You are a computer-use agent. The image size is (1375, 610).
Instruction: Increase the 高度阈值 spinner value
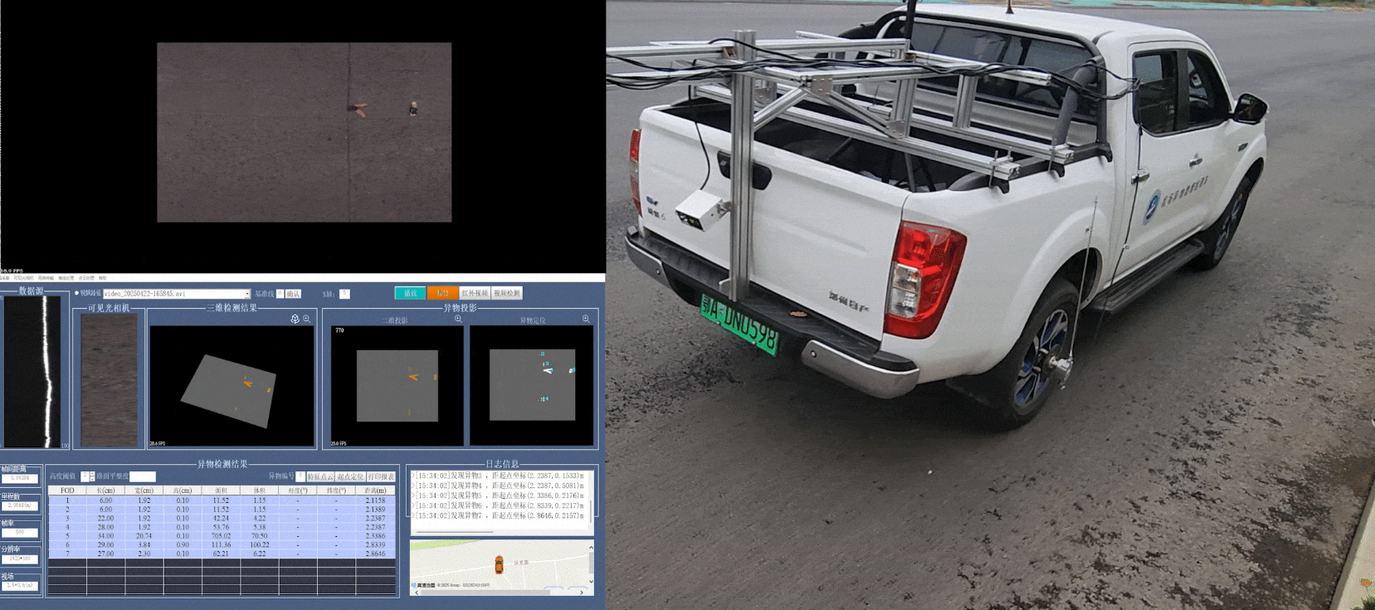(x=92, y=474)
